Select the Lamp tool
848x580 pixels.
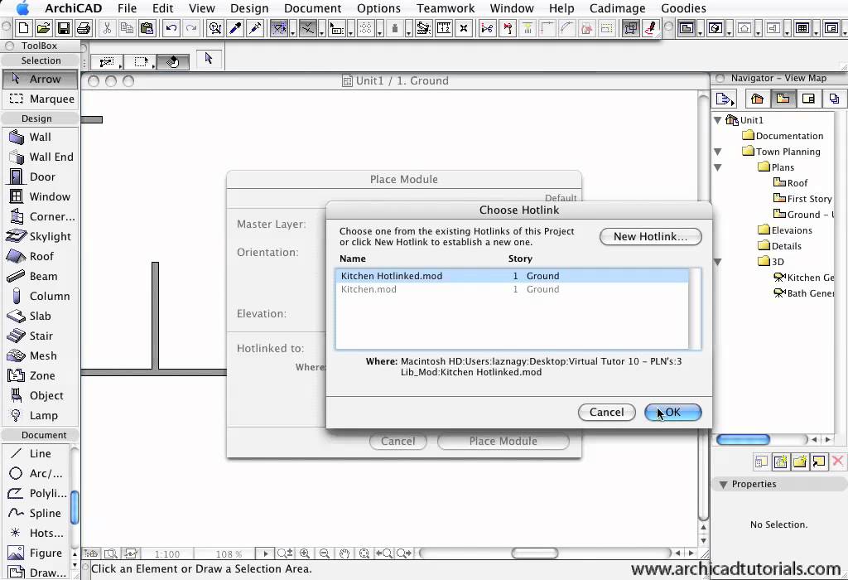click(x=40, y=415)
